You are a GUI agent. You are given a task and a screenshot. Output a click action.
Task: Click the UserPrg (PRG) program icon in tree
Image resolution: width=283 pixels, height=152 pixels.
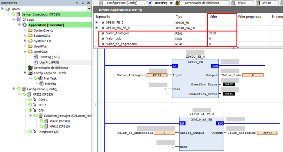tap(36, 62)
